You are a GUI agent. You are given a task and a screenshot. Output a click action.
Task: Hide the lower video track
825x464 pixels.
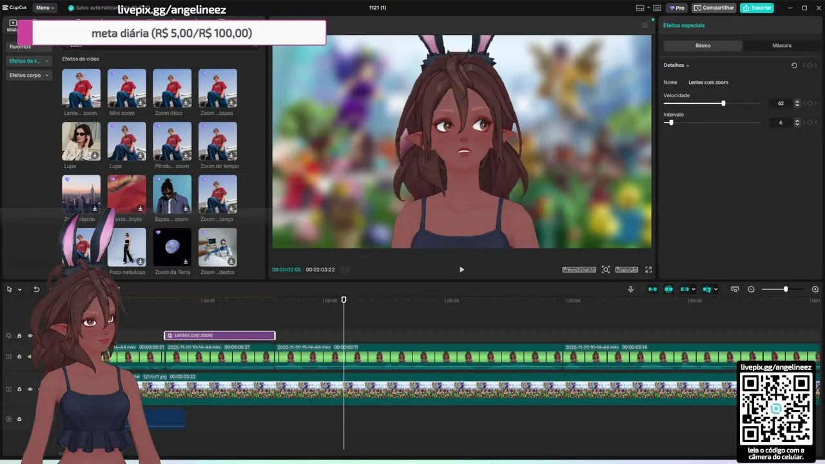(x=30, y=389)
